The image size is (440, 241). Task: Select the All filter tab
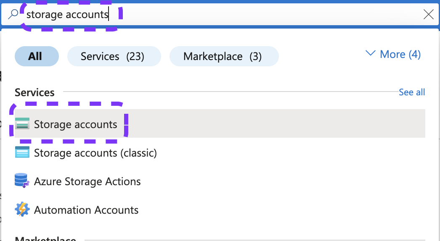tap(37, 56)
